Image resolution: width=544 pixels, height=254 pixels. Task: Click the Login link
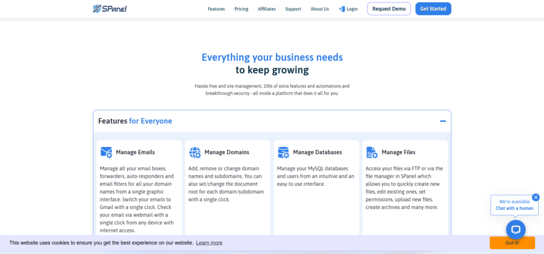(x=352, y=9)
